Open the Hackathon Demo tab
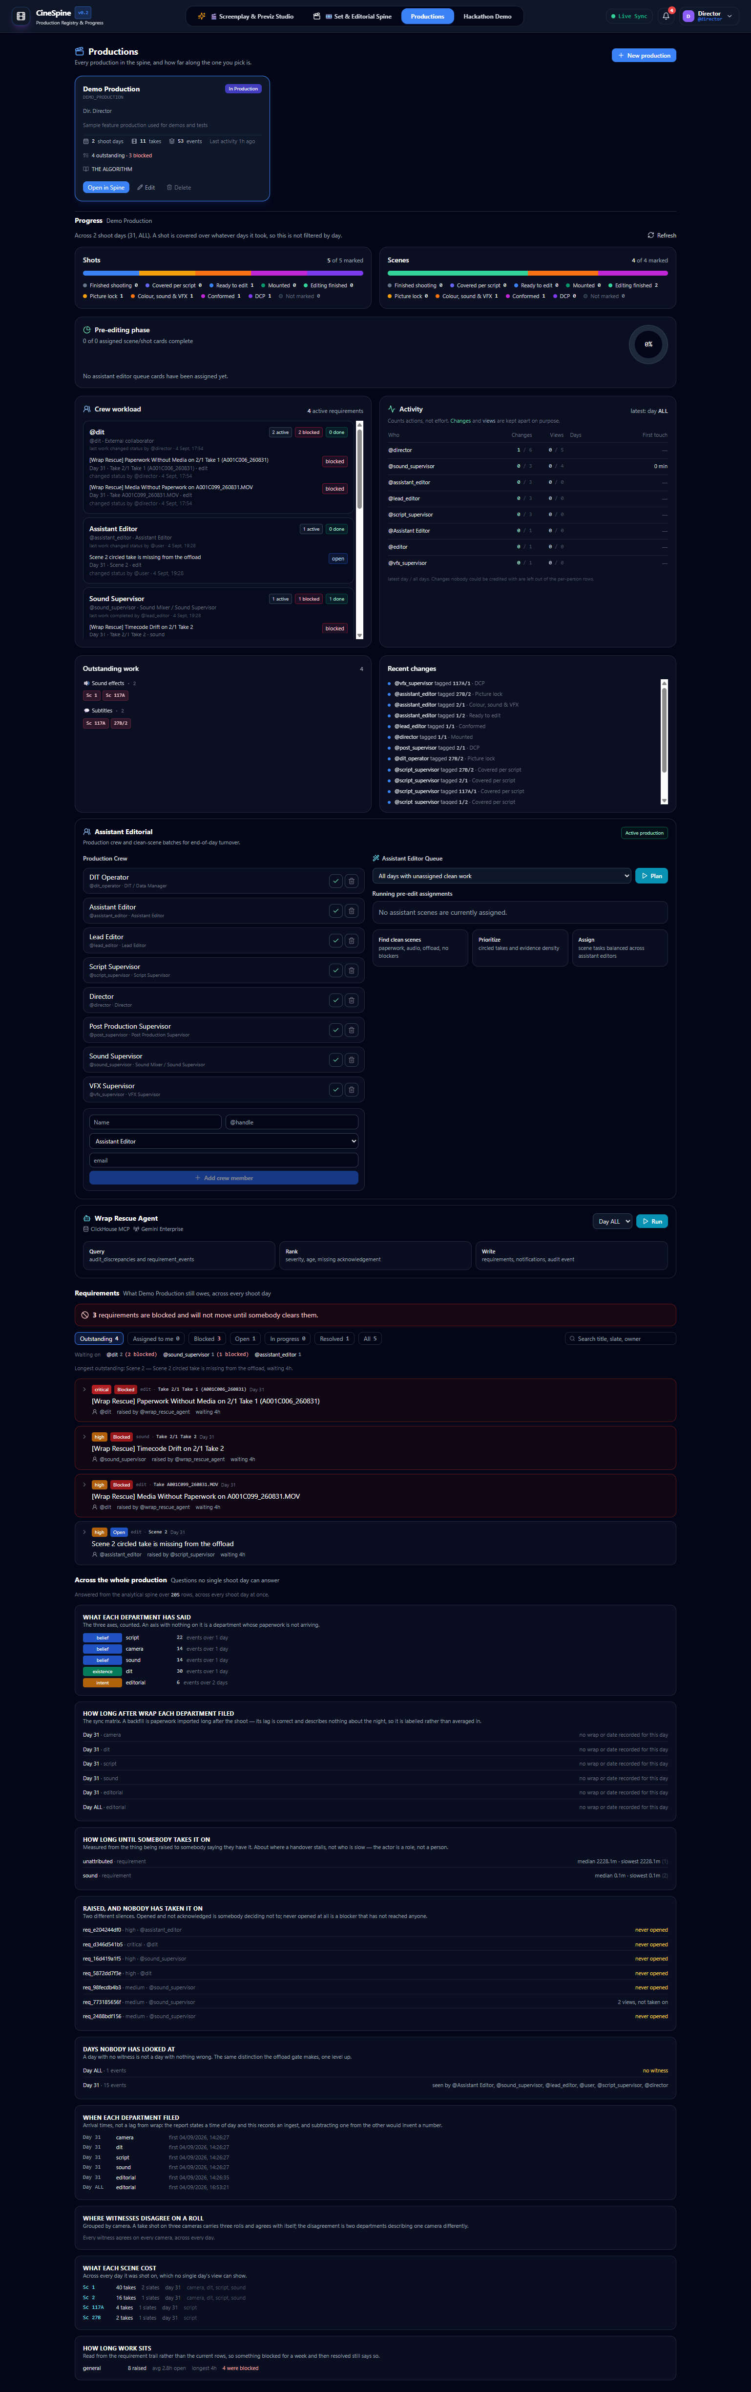The image size is (751, 2392). point(487,16)
